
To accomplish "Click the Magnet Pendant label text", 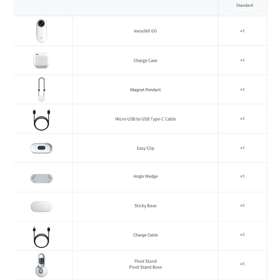I will click(x=145, y=90).
